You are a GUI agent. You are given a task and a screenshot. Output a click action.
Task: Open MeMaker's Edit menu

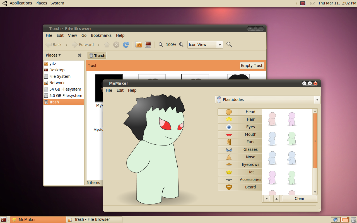[x=120, y=90]
